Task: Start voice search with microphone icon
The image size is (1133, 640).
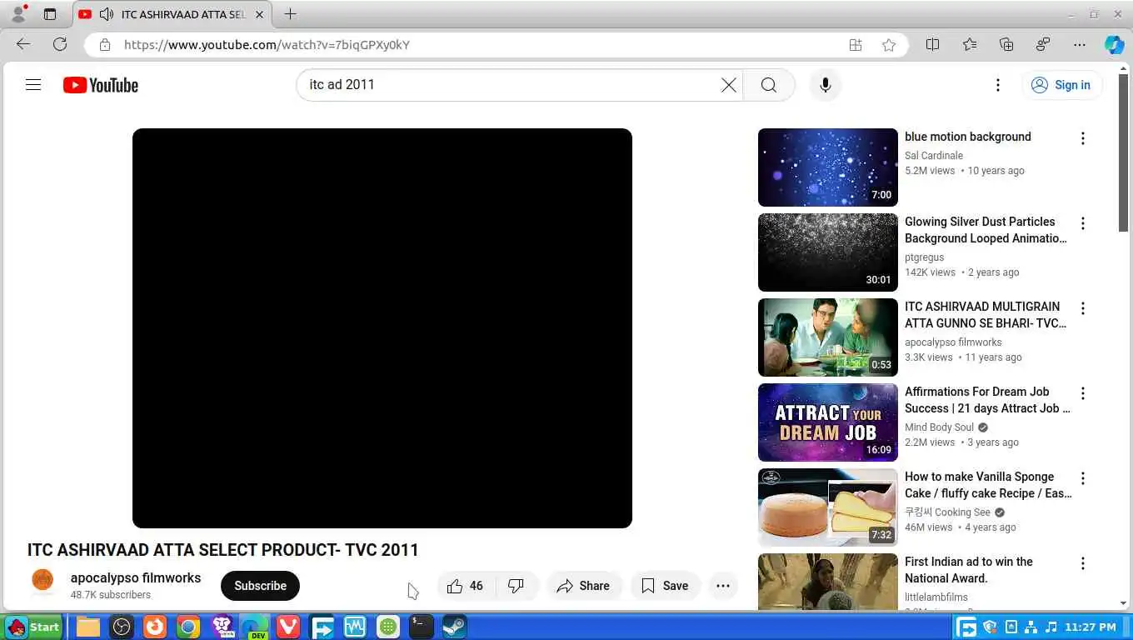Action: click(826, 85)
